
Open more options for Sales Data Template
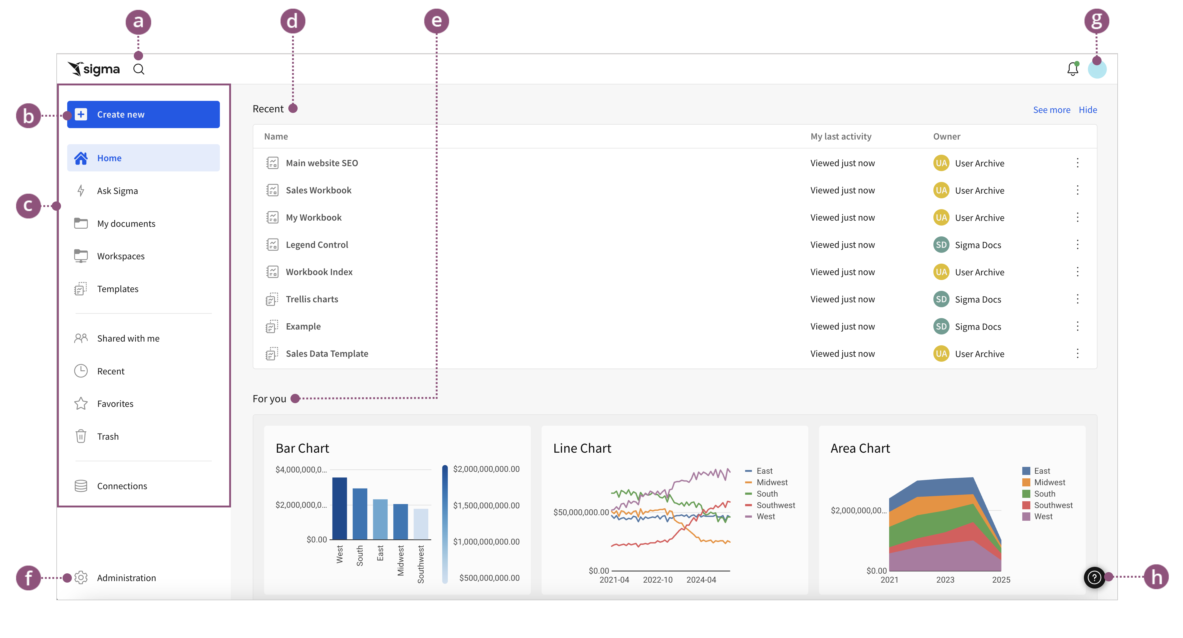coord(1077,354)
